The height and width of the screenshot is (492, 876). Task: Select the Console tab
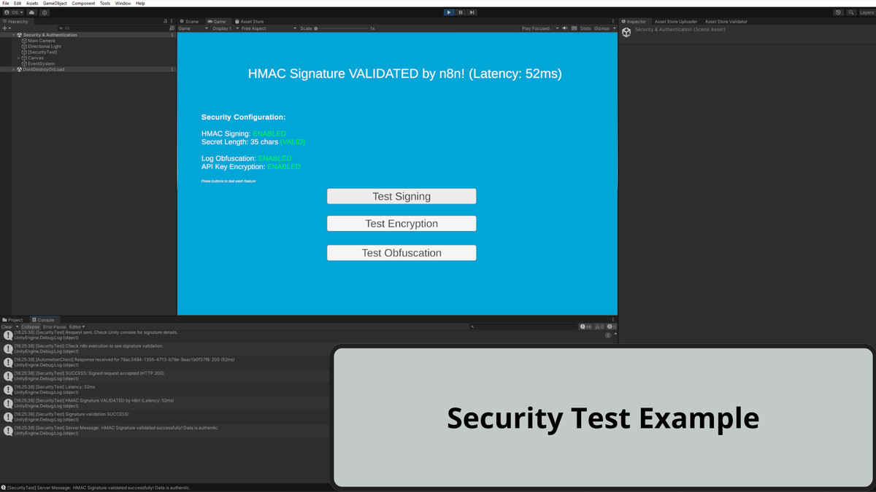(43, 320)
